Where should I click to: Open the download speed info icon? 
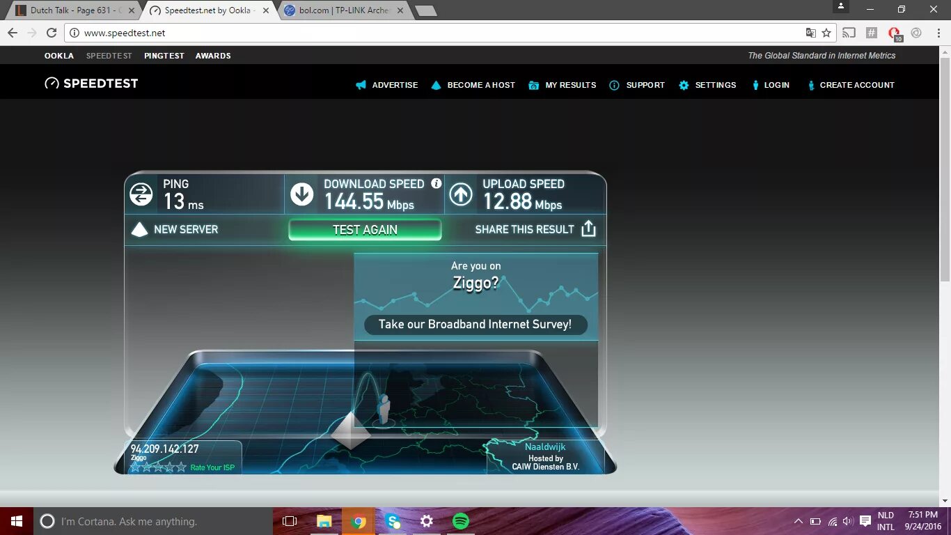[x=436, y=183]
